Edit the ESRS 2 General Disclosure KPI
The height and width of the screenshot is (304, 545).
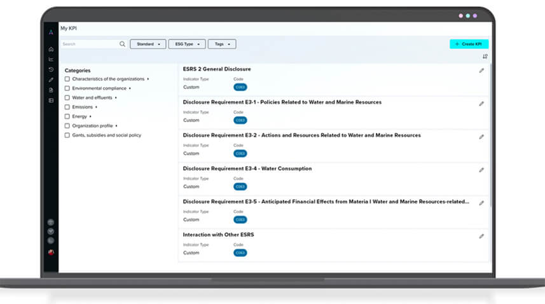[x=481, y=71]
